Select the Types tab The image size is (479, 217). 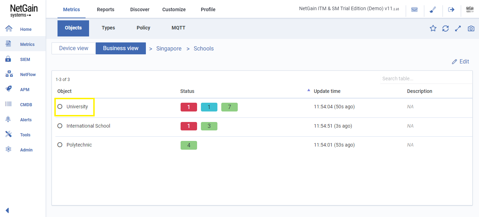pos(108,28)
